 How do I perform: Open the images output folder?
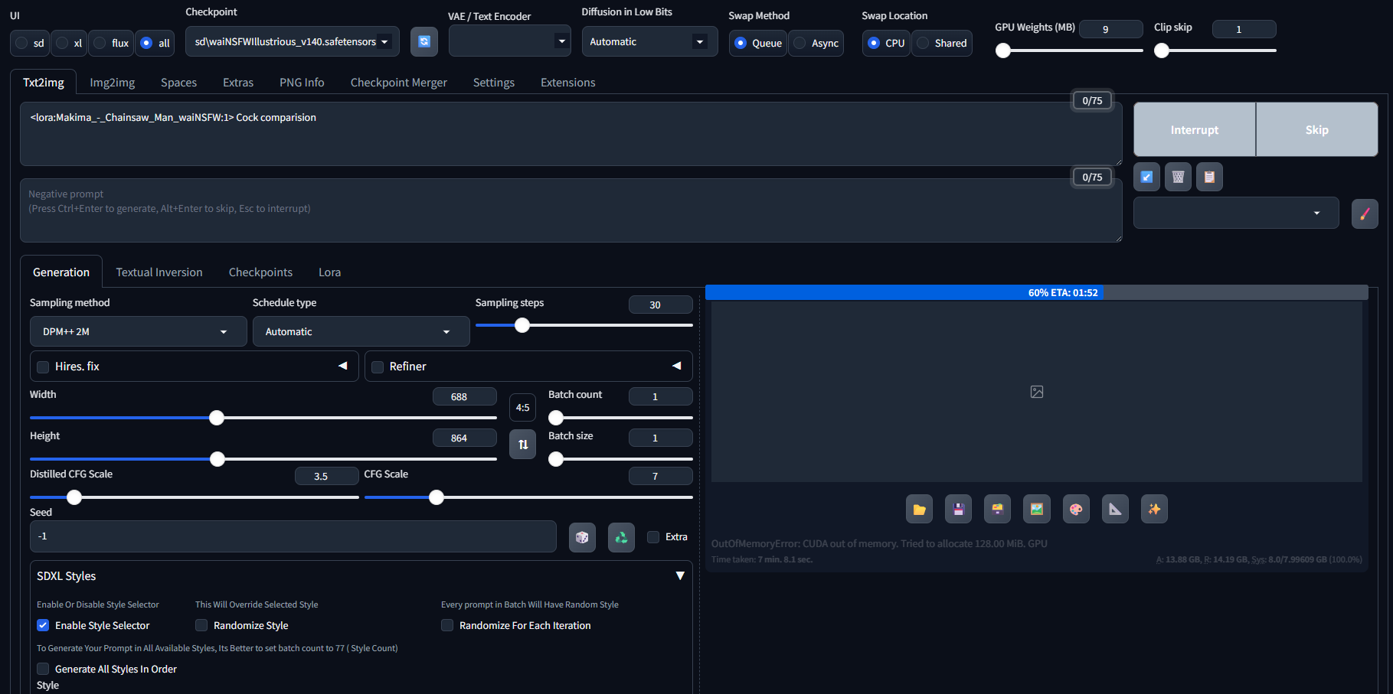click(x=919, y=509)
